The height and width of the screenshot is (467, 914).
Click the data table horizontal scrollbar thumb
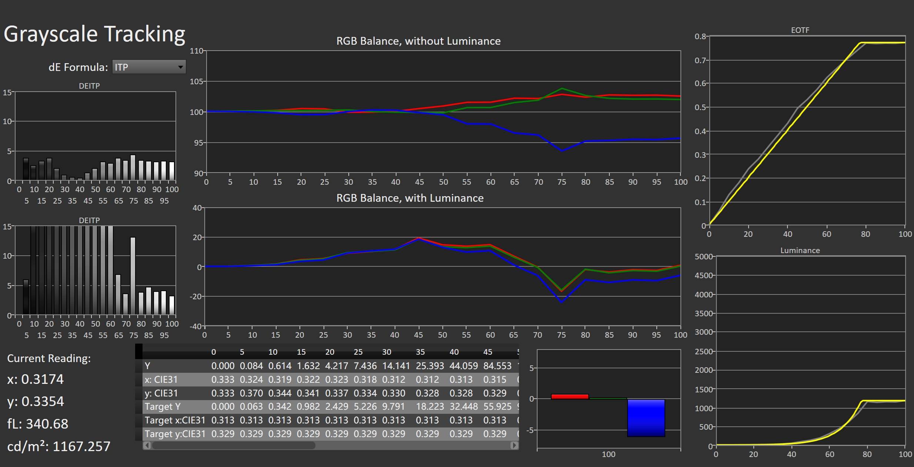(x=233, y=446)
